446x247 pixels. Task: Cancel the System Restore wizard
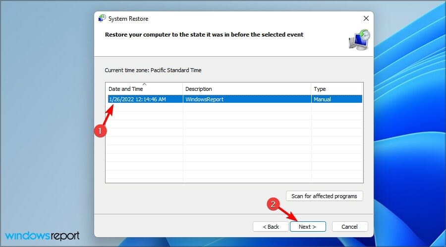(349, 227)
